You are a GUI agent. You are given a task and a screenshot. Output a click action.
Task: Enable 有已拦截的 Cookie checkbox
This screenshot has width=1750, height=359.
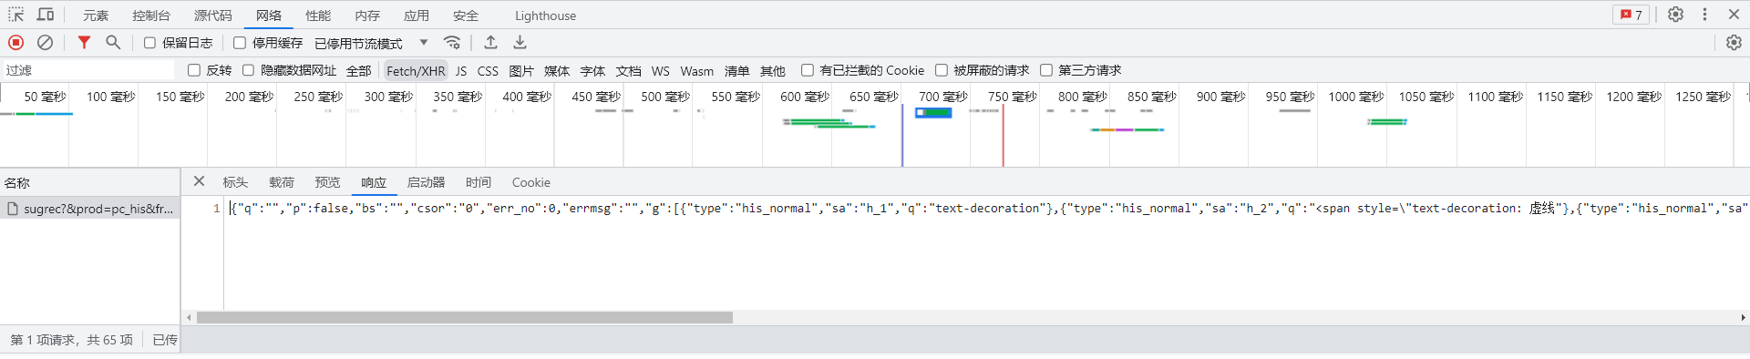pos(808,70)
